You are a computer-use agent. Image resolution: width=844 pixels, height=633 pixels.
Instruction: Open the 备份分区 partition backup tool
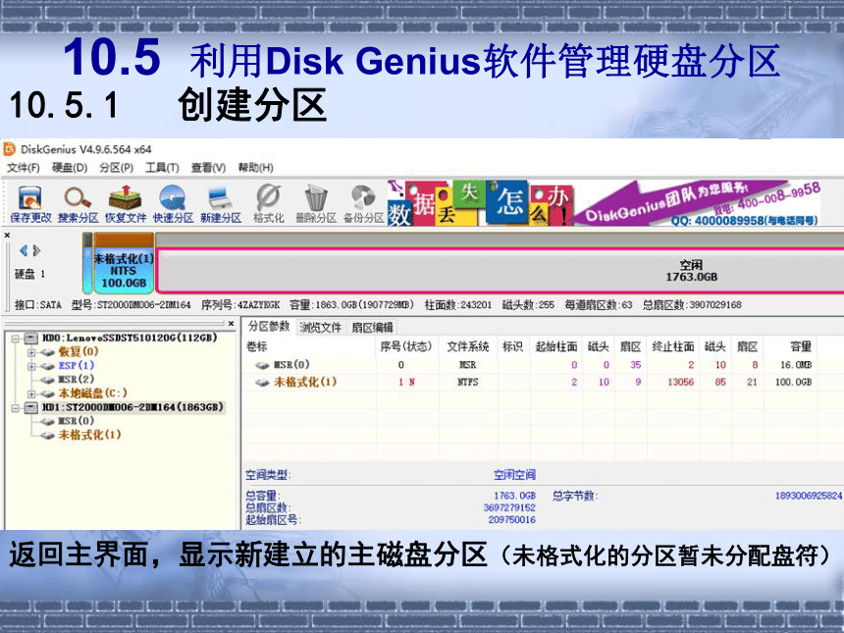363,204
